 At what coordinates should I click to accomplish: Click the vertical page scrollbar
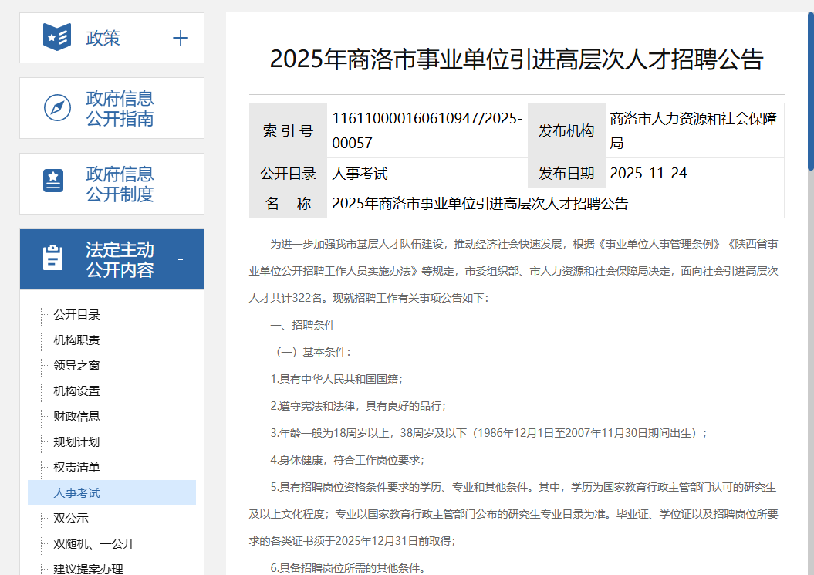pyautogui.click(x=810, y=85)
